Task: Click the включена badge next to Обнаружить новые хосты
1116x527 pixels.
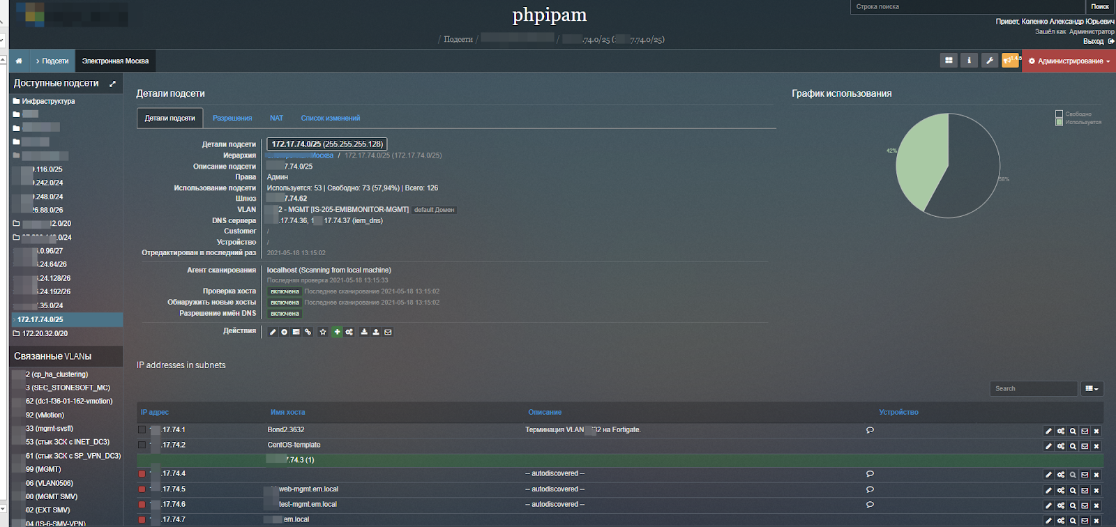Action: click(x=285, y=303)
